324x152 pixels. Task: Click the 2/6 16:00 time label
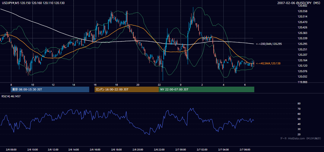(95, 150)
